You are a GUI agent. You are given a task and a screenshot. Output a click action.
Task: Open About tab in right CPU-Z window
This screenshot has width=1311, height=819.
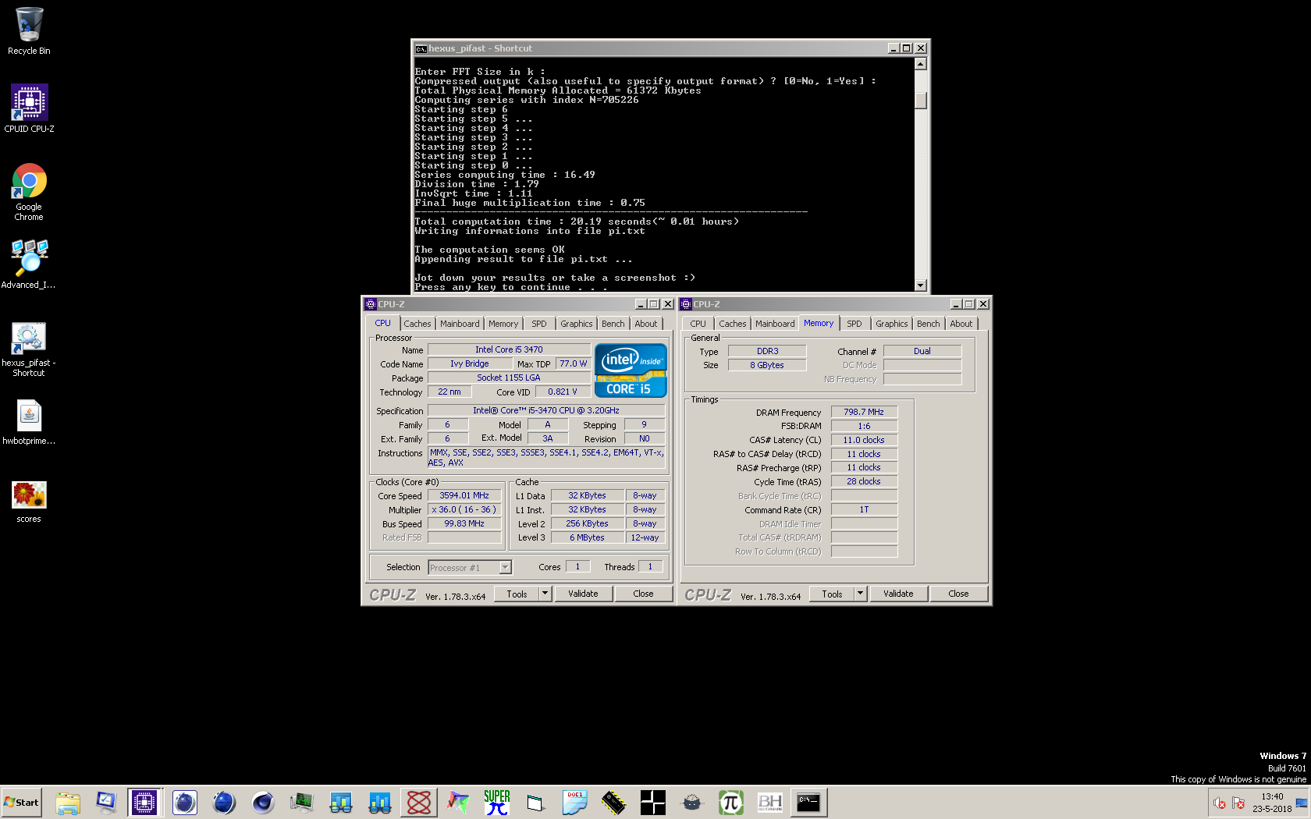click(x=961, y=324)
